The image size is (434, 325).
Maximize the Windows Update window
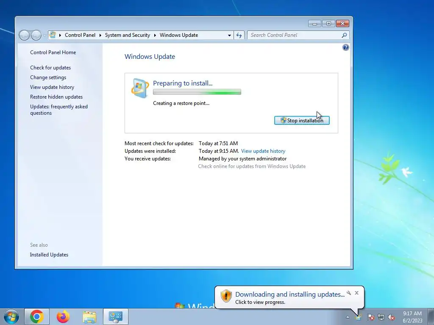328,24
